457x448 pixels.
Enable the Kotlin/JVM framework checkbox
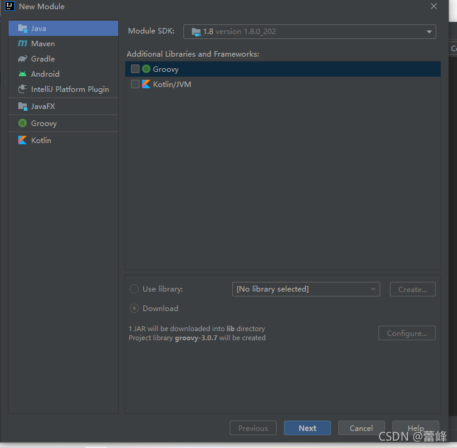pyautogui.click(x=135, y=84)
